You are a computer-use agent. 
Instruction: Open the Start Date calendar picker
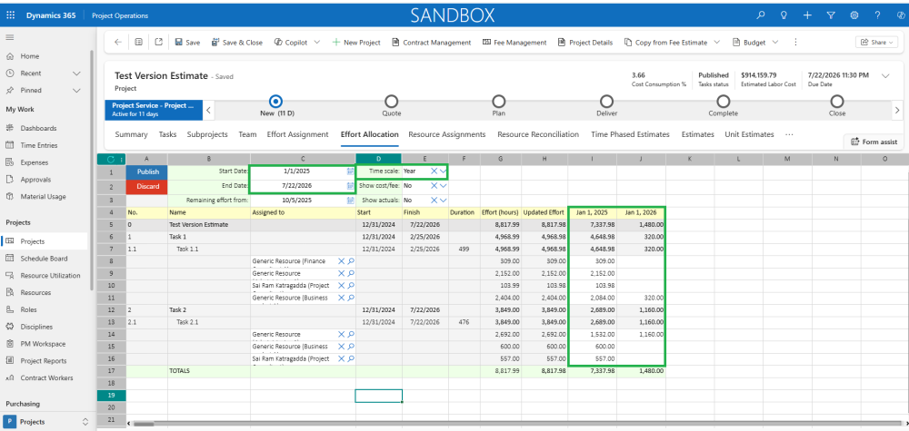point(350,171)
